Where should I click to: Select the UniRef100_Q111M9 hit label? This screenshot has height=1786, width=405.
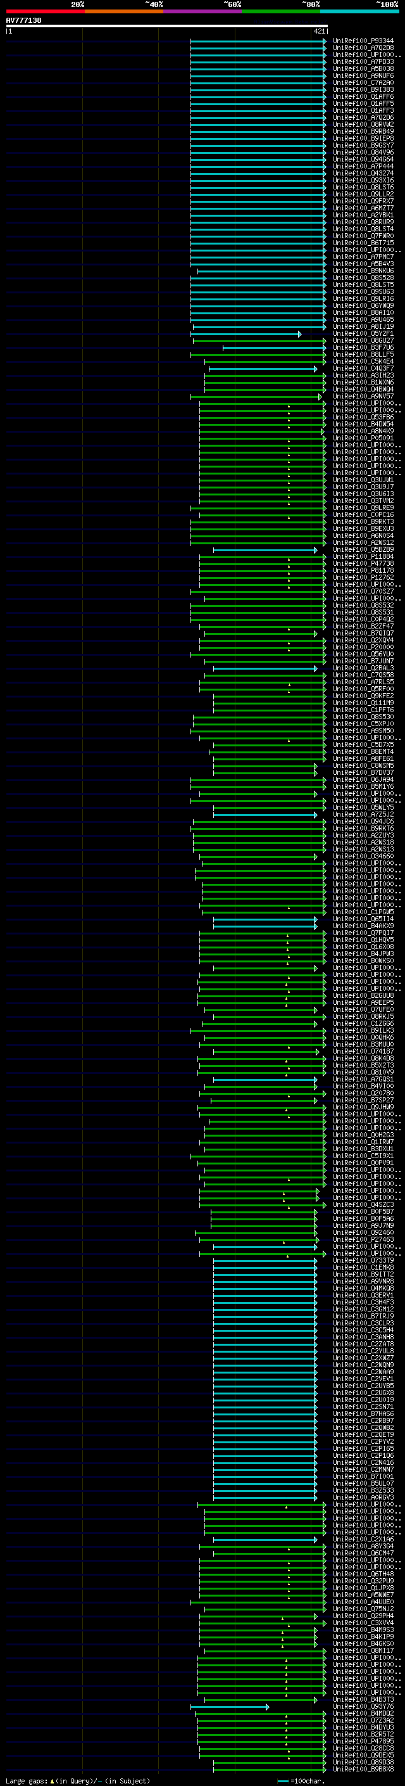pos(363,703)
